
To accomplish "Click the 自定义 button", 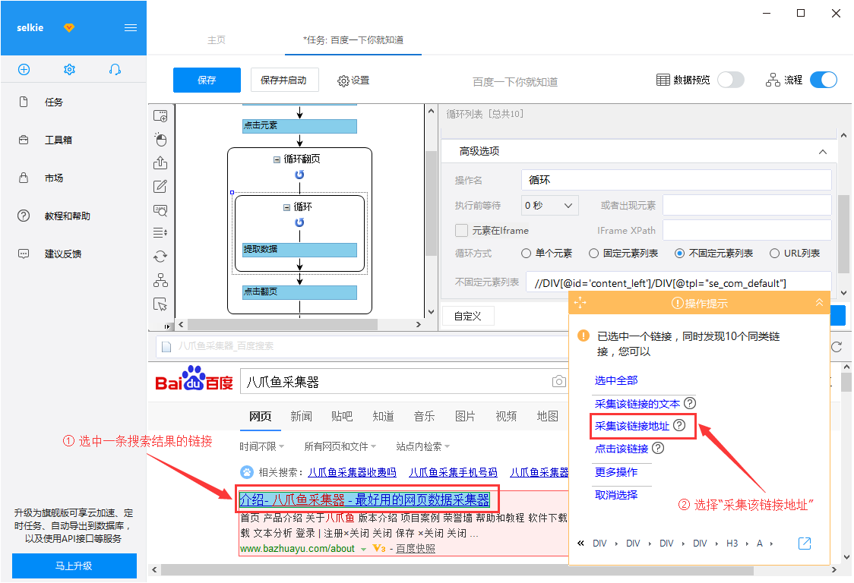I will [468, 317].
